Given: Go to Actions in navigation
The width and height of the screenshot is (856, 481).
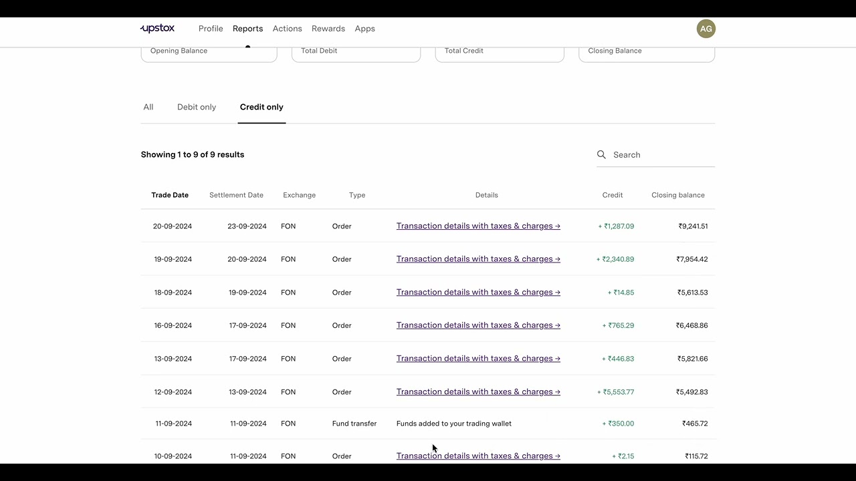Looking at the screenshot, I should (288, 29).
